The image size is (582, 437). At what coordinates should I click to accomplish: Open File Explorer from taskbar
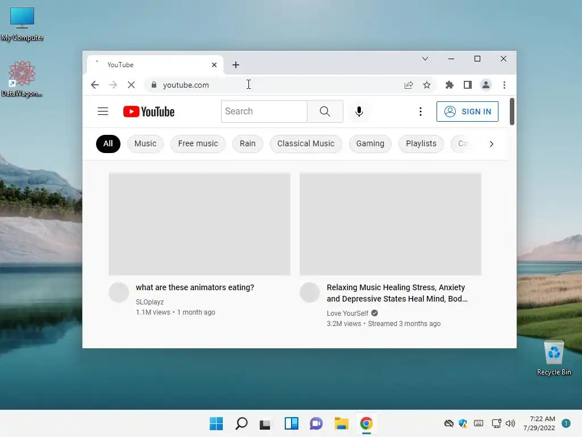click(341, 423)
